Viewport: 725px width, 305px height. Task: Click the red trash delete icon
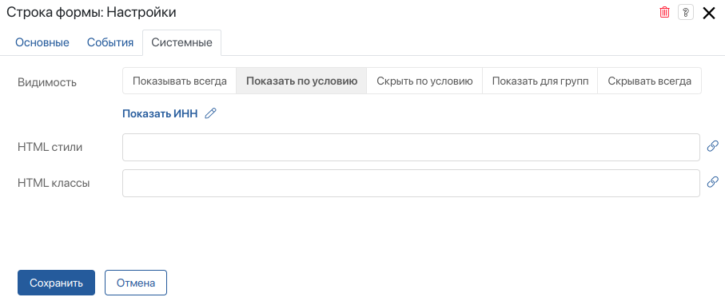[x=664, y=13]
